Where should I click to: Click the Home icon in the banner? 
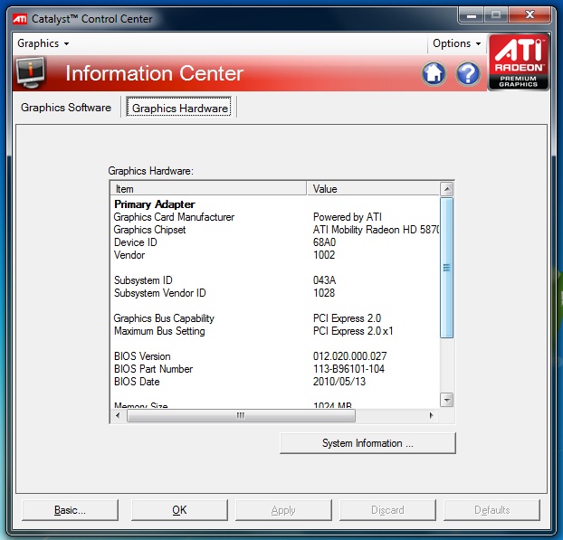(434, 73)
